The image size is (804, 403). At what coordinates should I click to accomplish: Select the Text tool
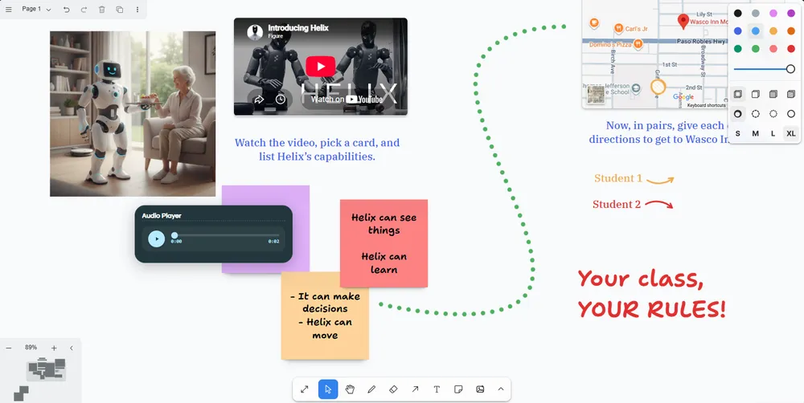[437, 389]
